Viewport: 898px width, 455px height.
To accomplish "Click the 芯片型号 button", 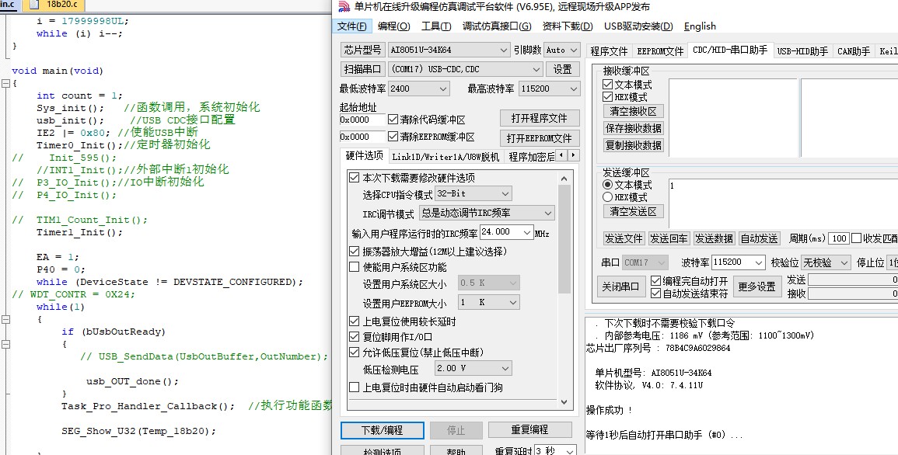I will coord(362,50).
